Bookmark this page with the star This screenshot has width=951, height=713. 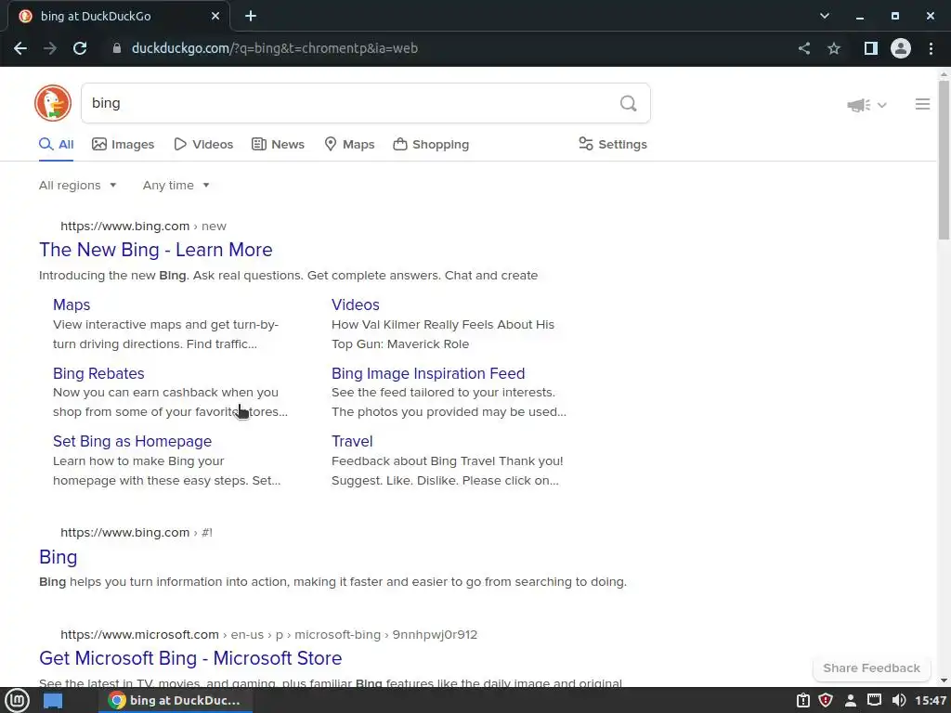pos(834,48)
